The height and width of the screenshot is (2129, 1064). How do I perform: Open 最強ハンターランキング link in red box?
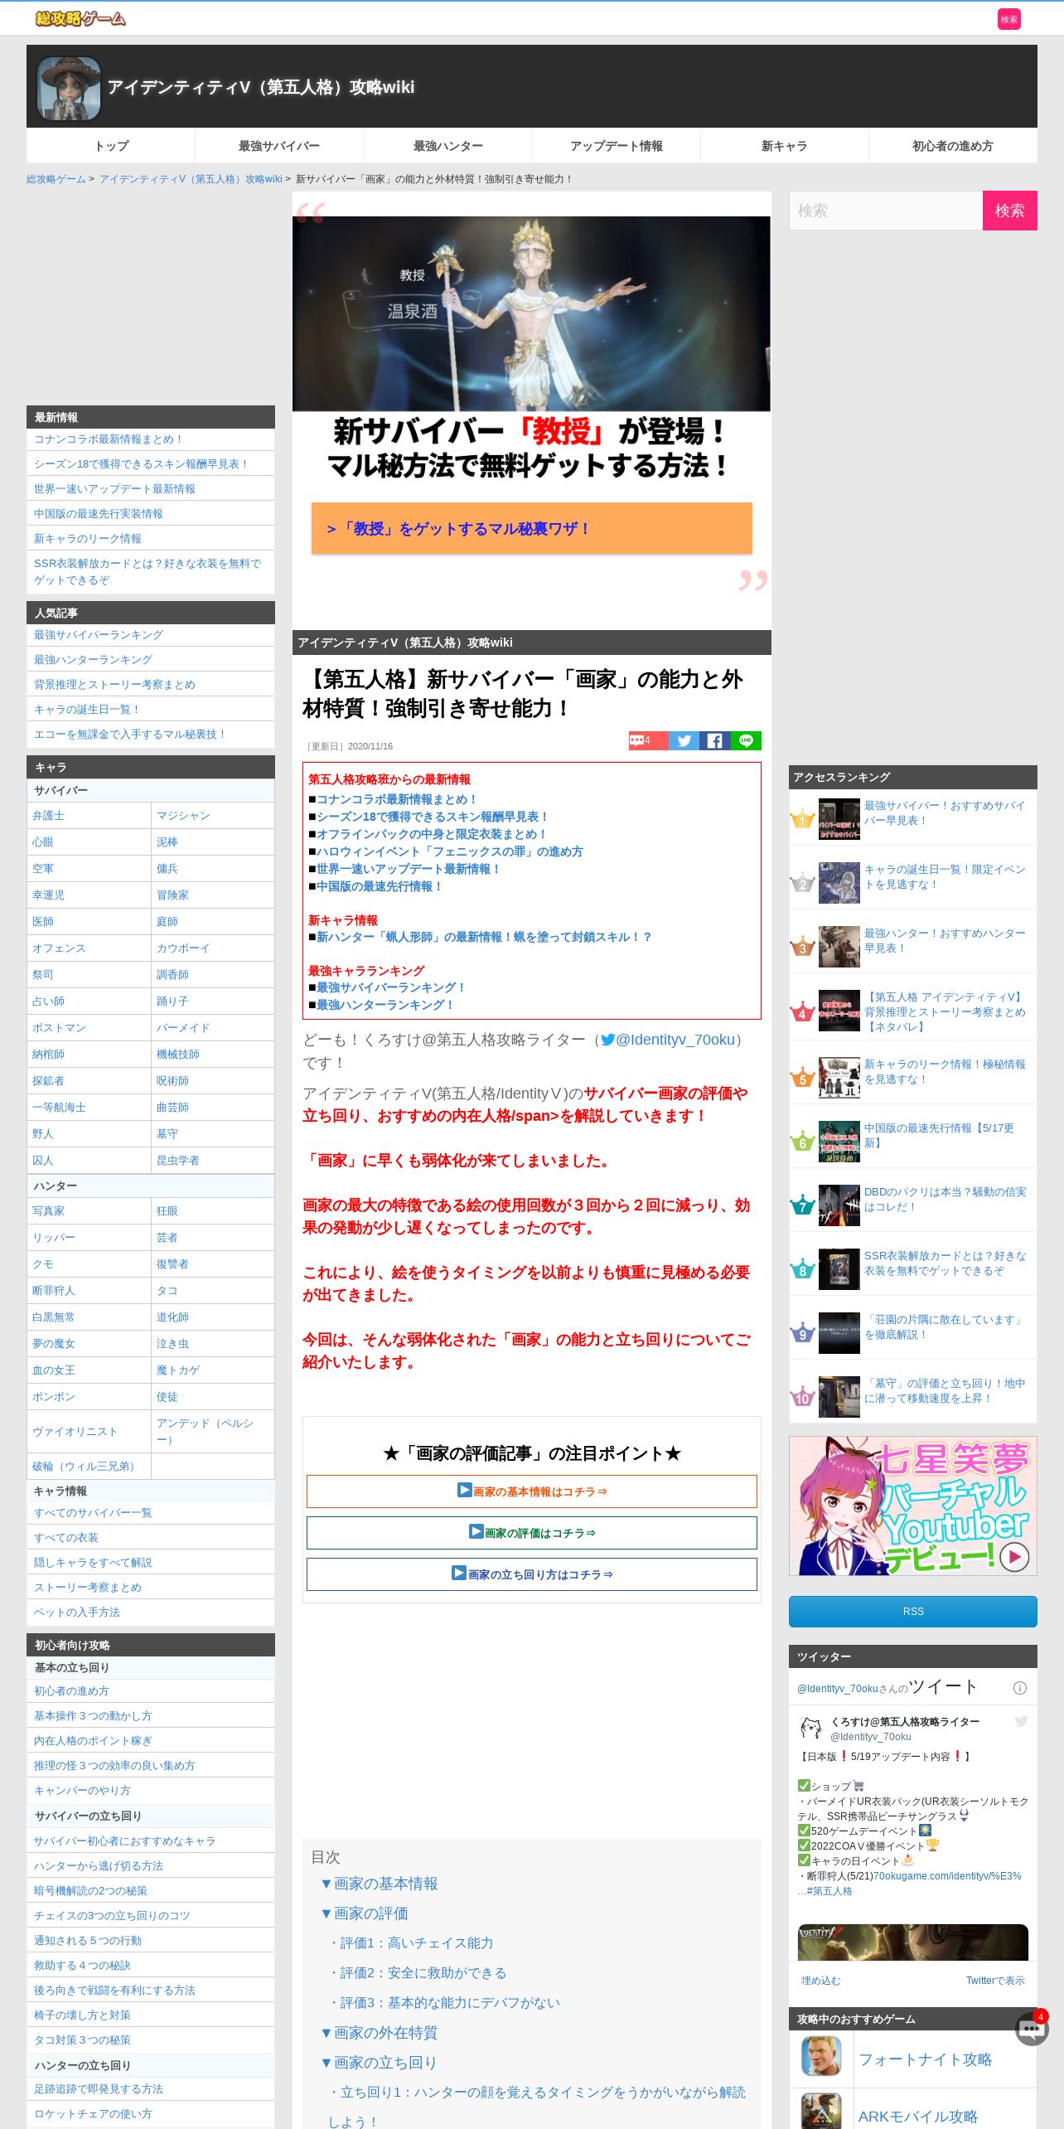coord(386,1005)
